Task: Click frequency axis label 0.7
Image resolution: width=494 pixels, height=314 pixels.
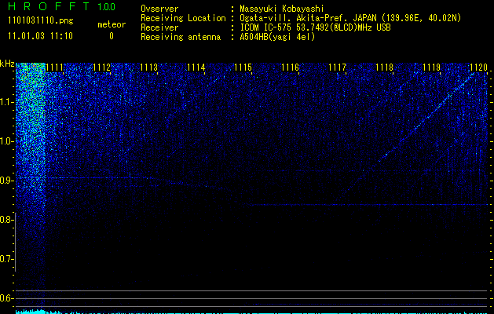Action: [5, 259]
